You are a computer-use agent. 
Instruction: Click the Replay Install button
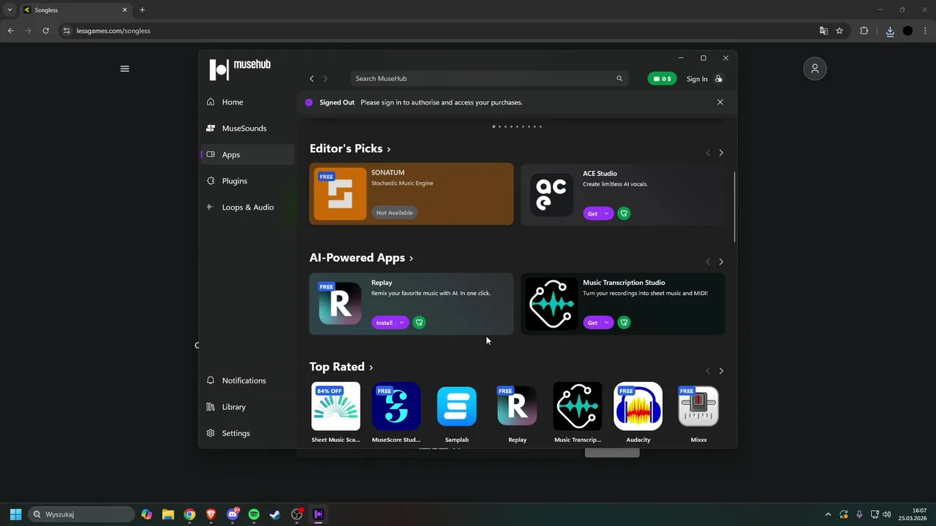[384, 322]
